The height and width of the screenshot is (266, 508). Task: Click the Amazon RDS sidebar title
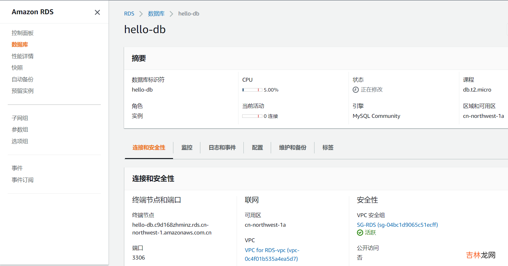tap(33, 12)
